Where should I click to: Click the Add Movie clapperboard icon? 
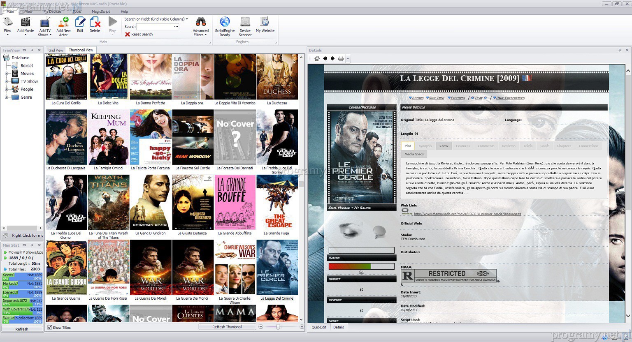click(26, 23)
